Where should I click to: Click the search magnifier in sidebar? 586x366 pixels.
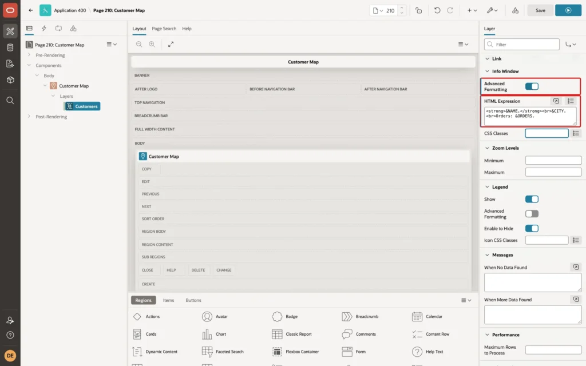coord(10,101)
